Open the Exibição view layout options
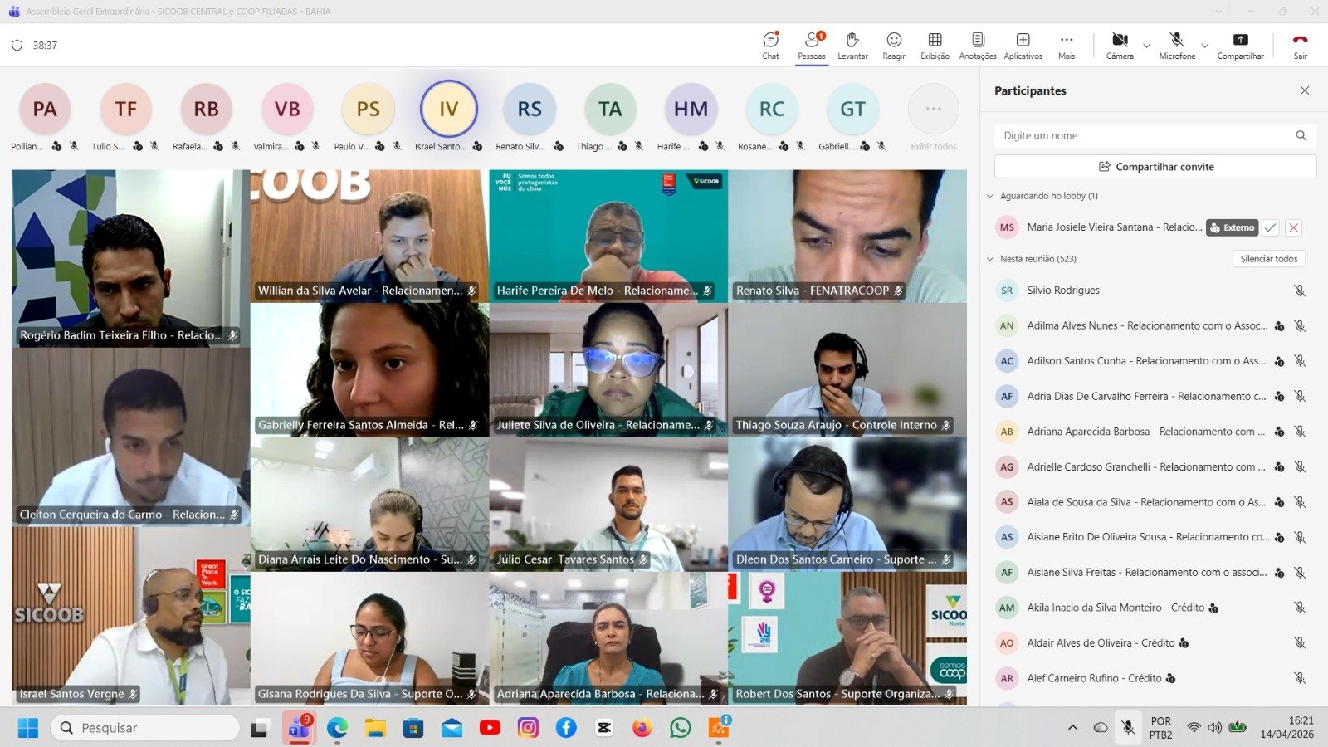The width and height of the screenshot is (1328, 747). coord(935,45)
